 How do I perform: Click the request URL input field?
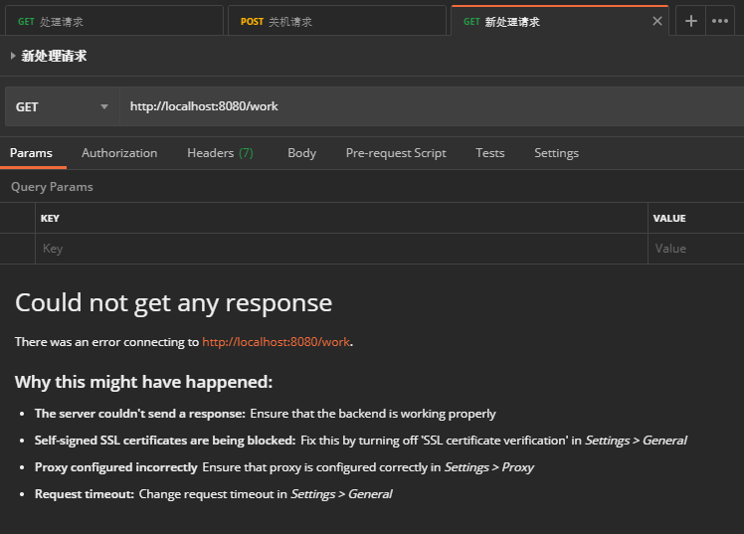[x=428, y=106]
